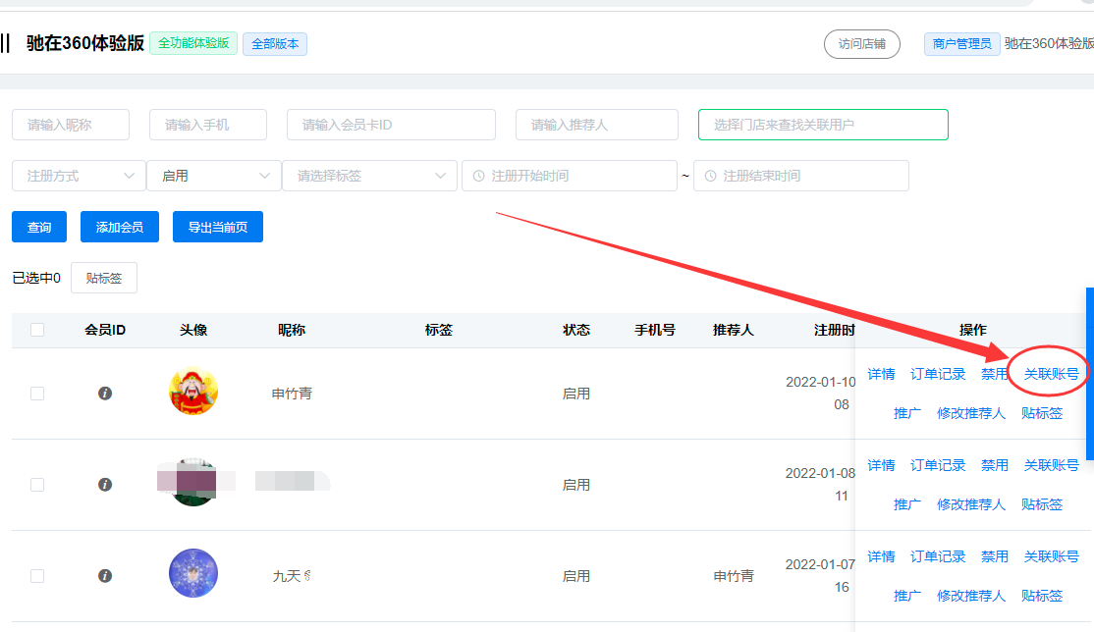Click 申竹青's avatar image
The height and width of the screenshot is (632, 1094).
tap(193, 391)
